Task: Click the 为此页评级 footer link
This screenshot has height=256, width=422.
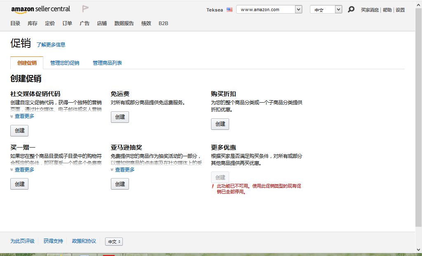Action: [22, 241]
